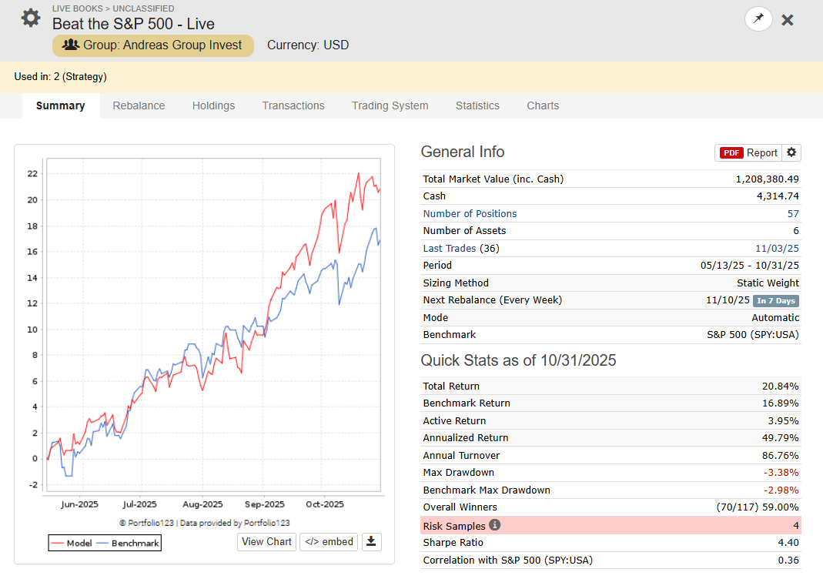
Task: Click the Annualized Return value 49.79%
Action: point(780,438)
